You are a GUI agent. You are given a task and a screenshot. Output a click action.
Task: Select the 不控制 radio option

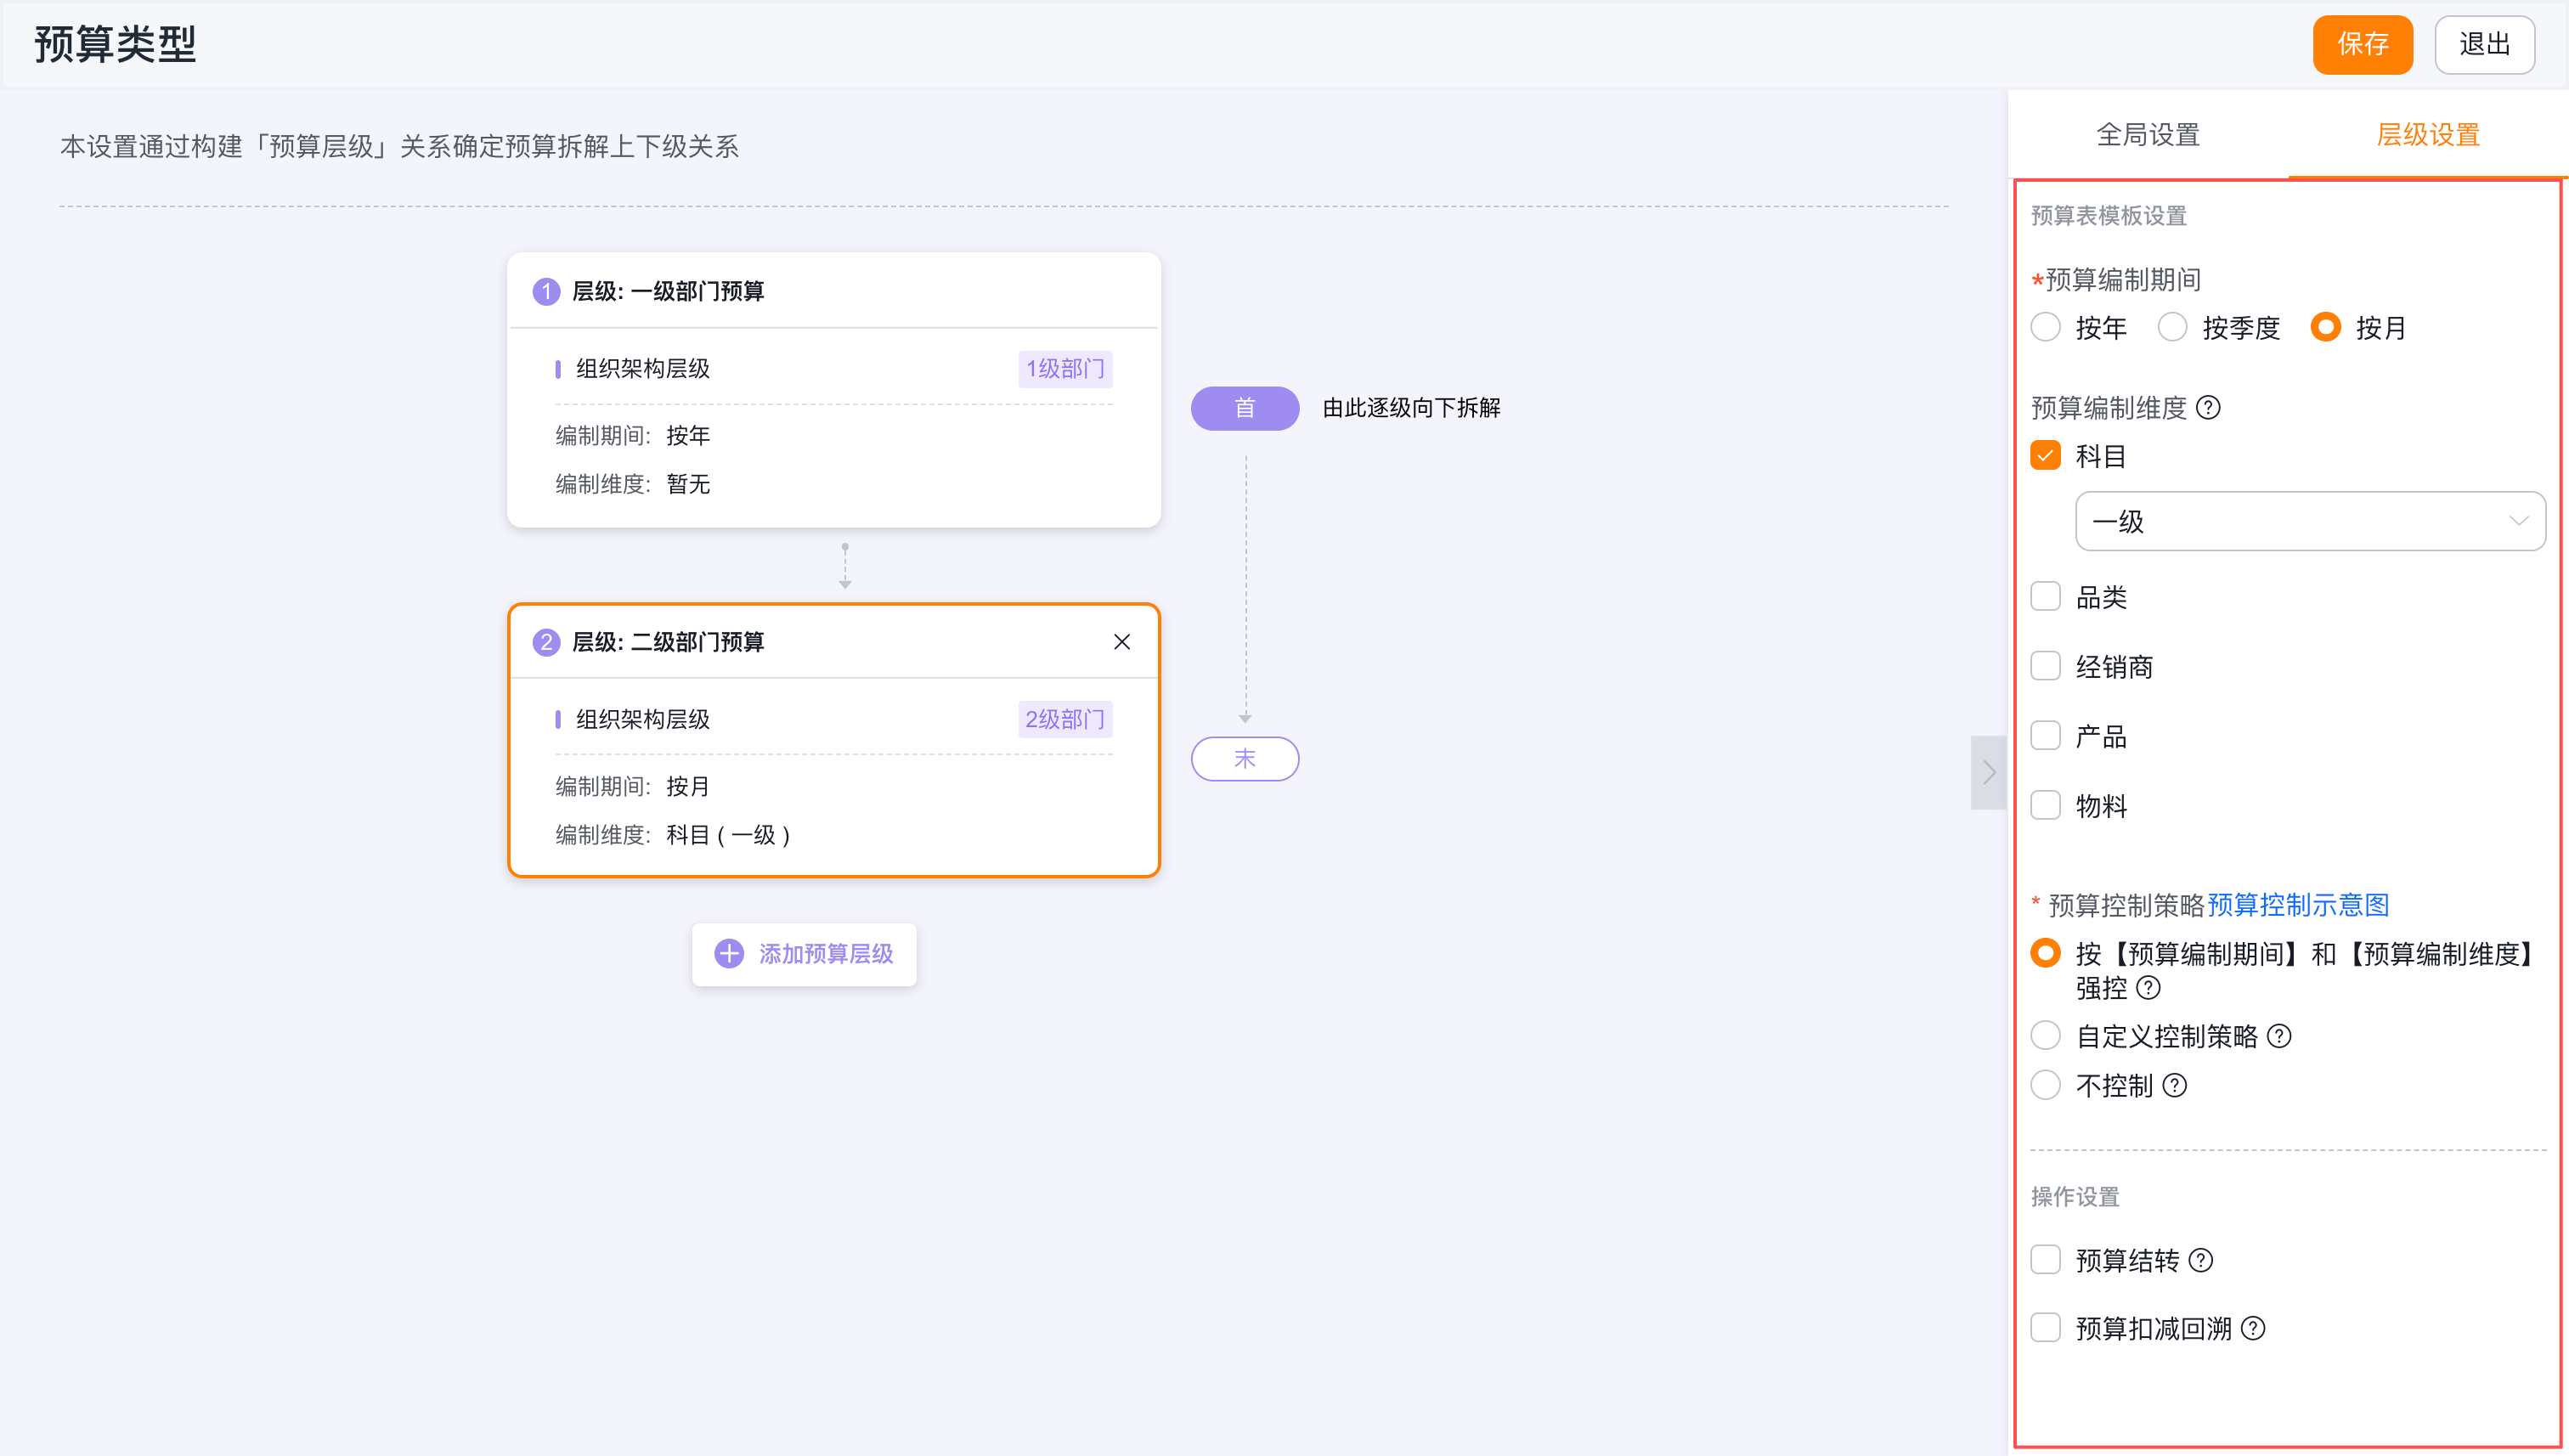2046,1085
